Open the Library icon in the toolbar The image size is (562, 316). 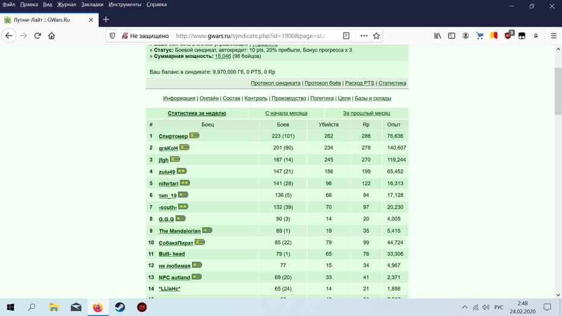coord(438,36)
